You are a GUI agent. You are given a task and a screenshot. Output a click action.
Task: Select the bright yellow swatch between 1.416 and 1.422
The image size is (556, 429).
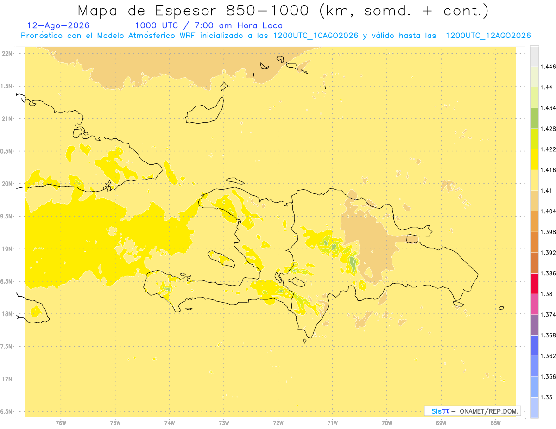[x=534, y=159]
